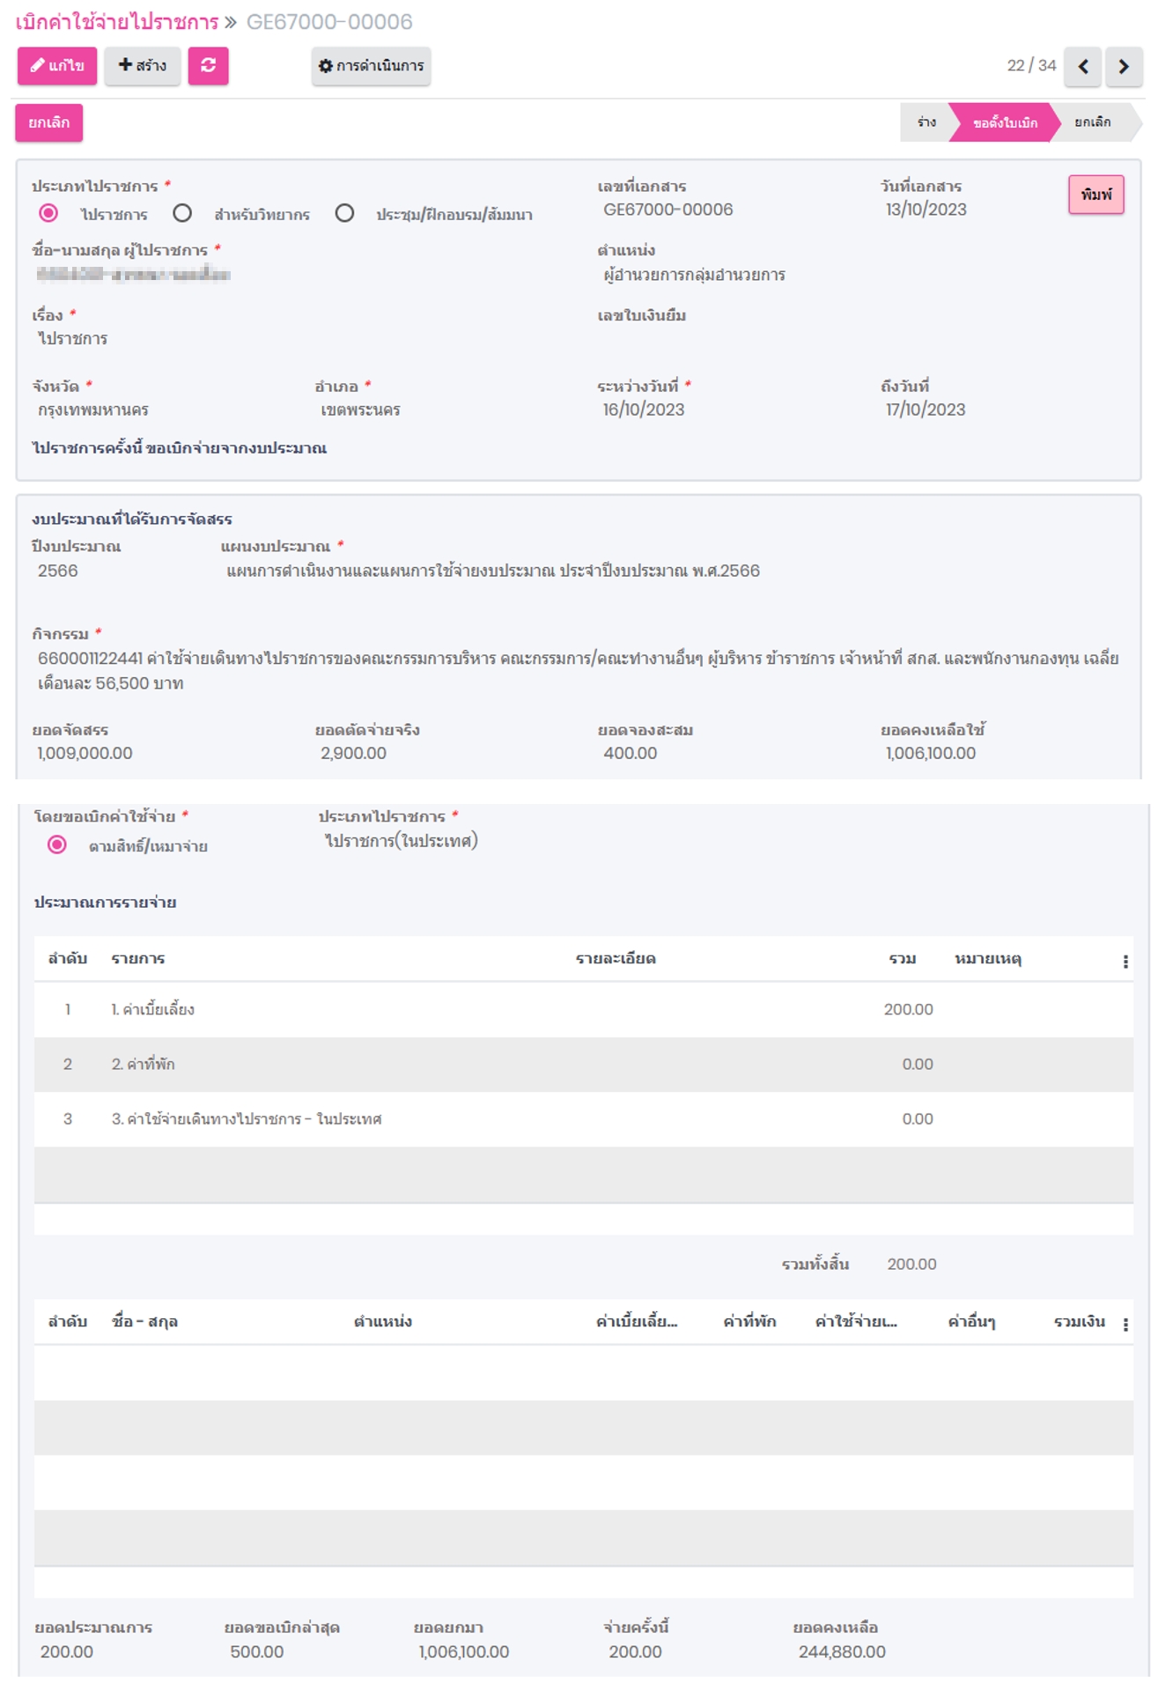Click the เบิกค่าใช้จ่ายไปราชการ breadcrumb link
The height and width of the screenshot is (1689, 1158).
pyautogui.click(x=117, y=21)
